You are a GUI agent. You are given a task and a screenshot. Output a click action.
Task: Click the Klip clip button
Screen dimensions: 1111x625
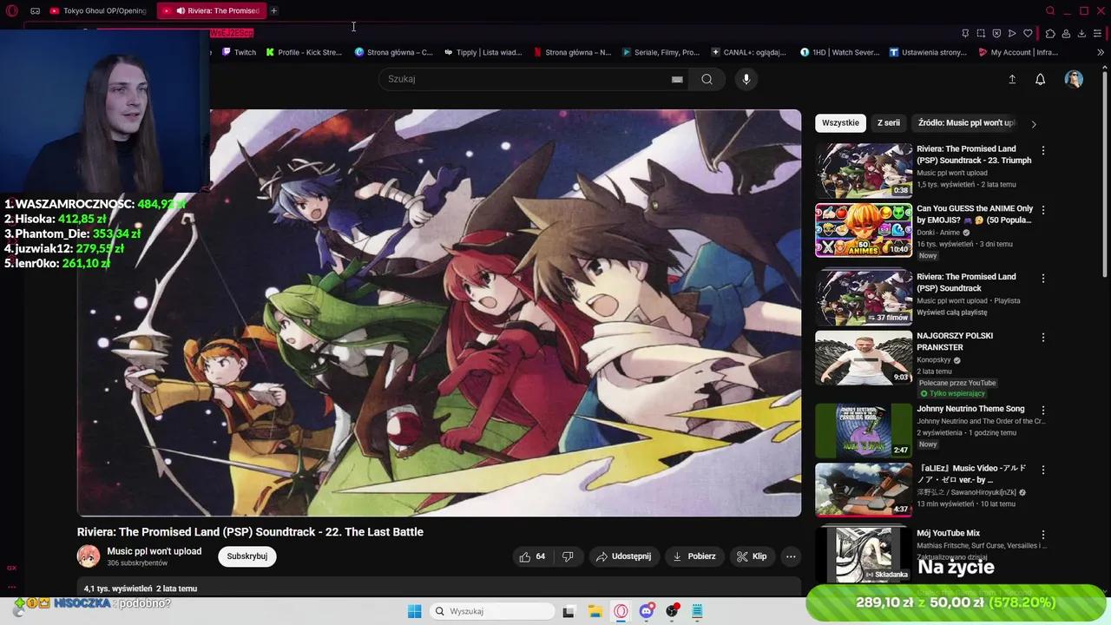point(752,556)
